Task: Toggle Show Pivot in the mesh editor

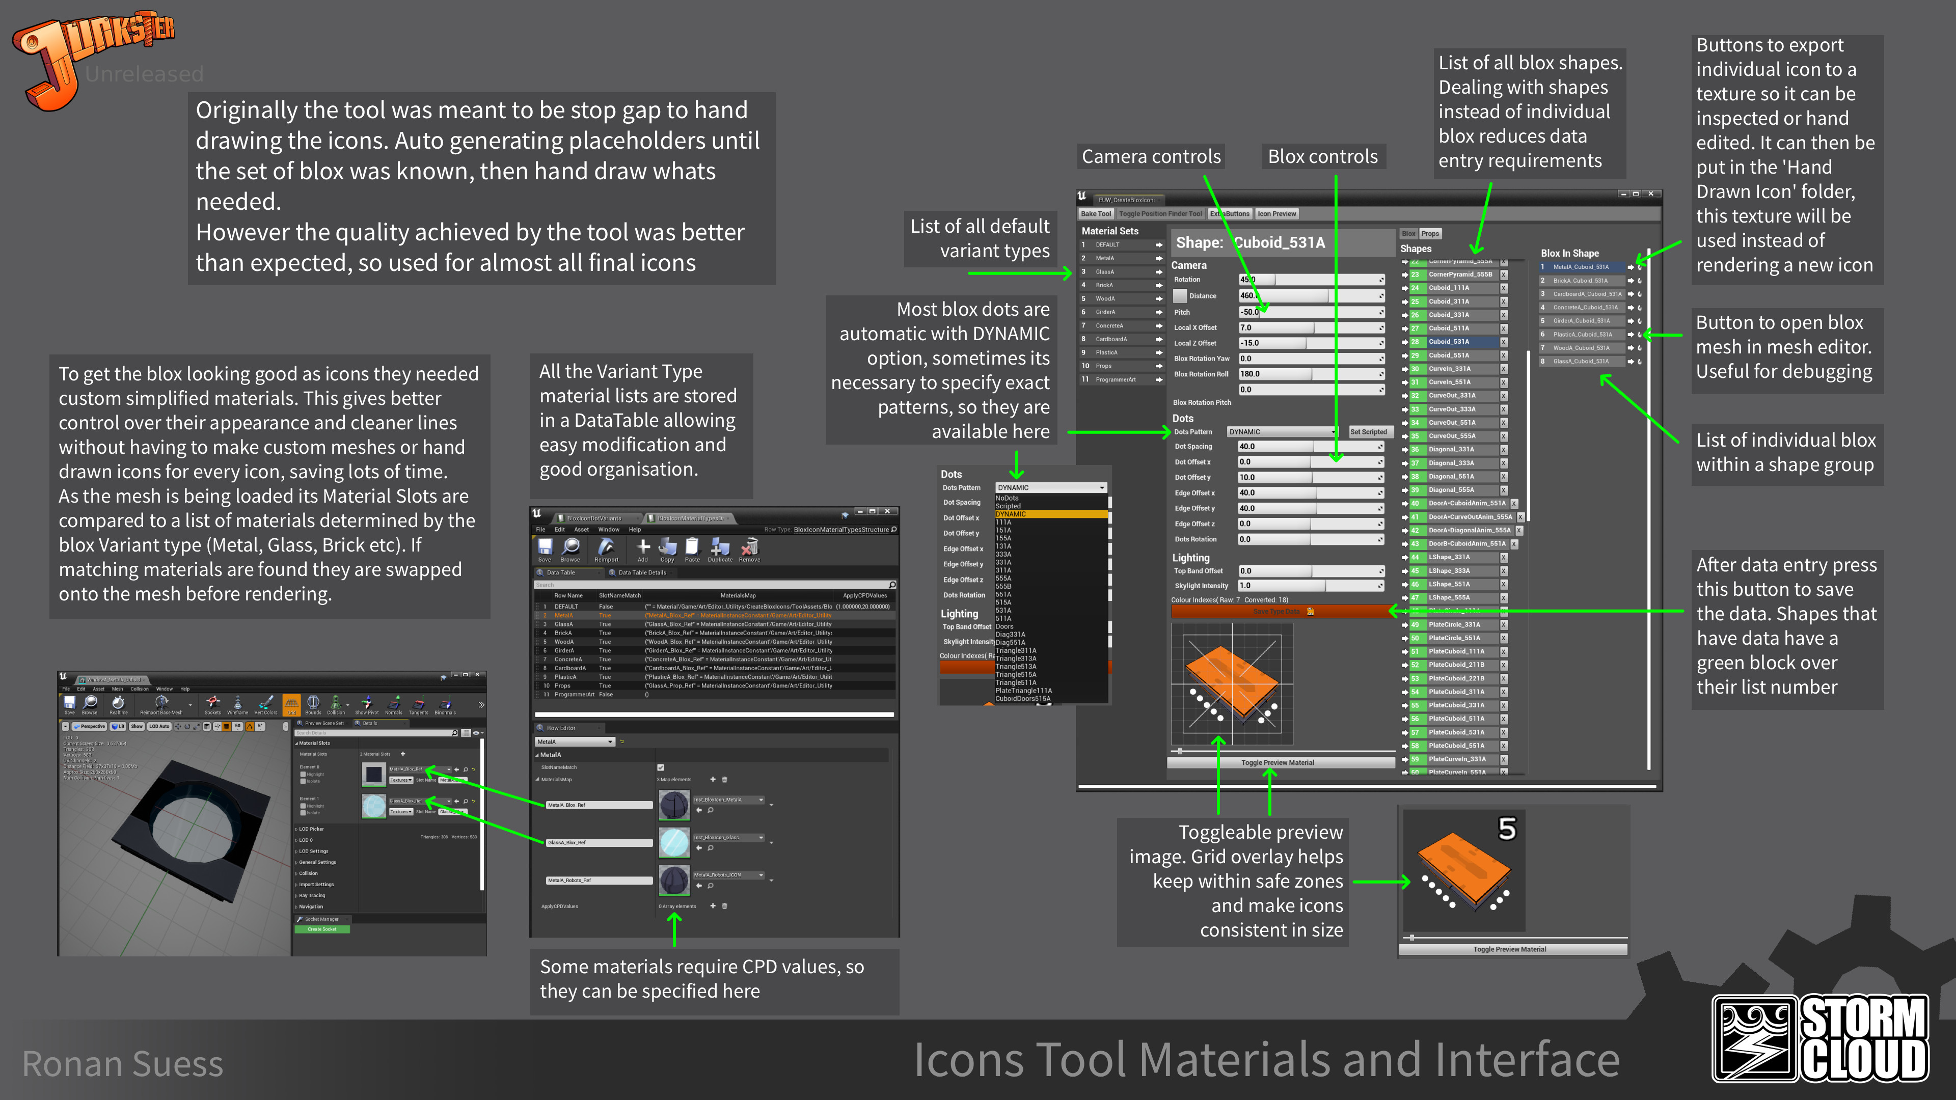Action: coord(367,705)
